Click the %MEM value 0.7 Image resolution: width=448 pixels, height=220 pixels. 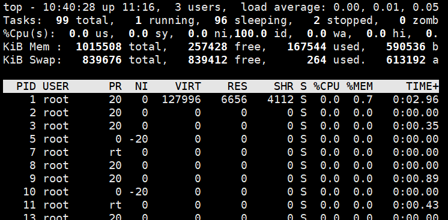point(363,100)
